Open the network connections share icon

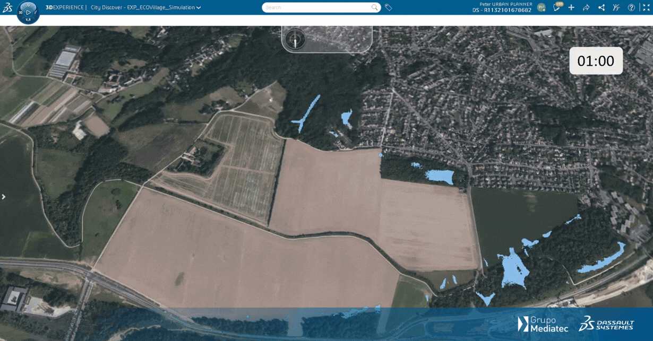click(601, 7)
